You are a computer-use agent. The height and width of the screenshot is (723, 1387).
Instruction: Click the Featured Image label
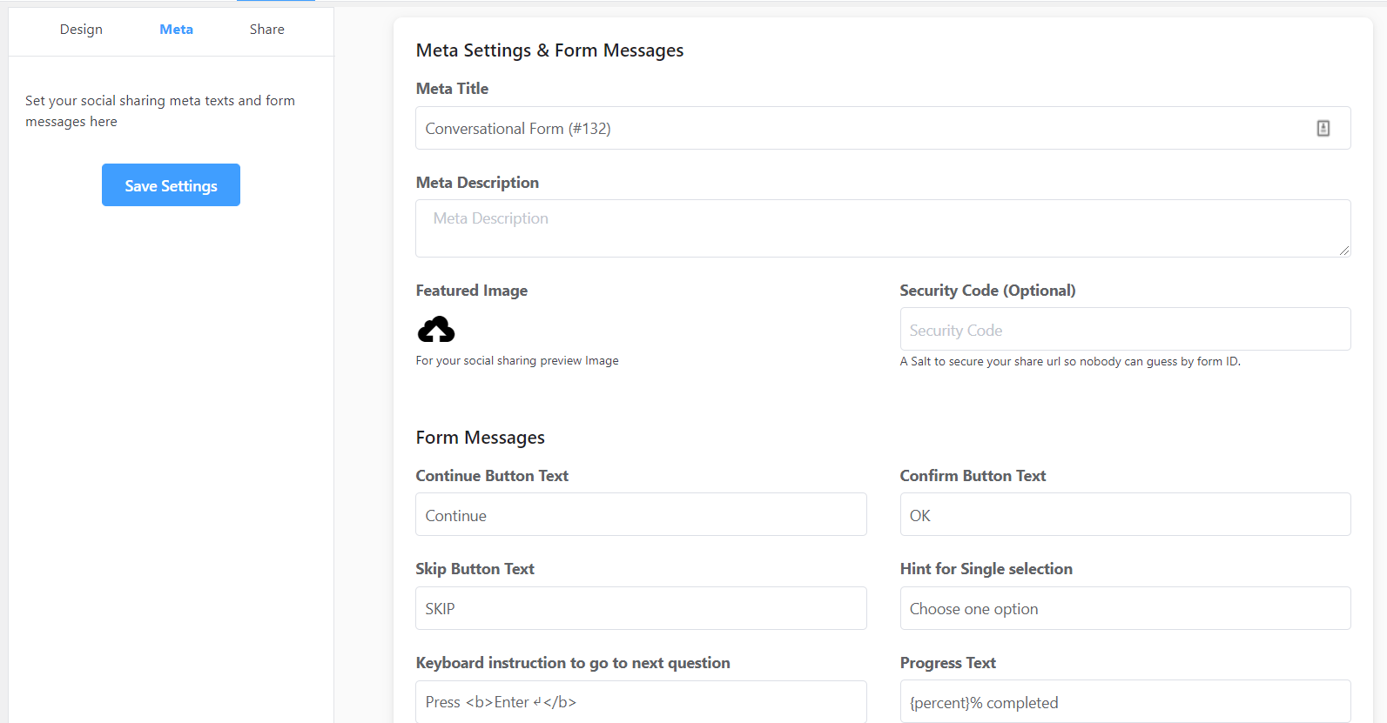pyautogui.click(x=471, y=291)
